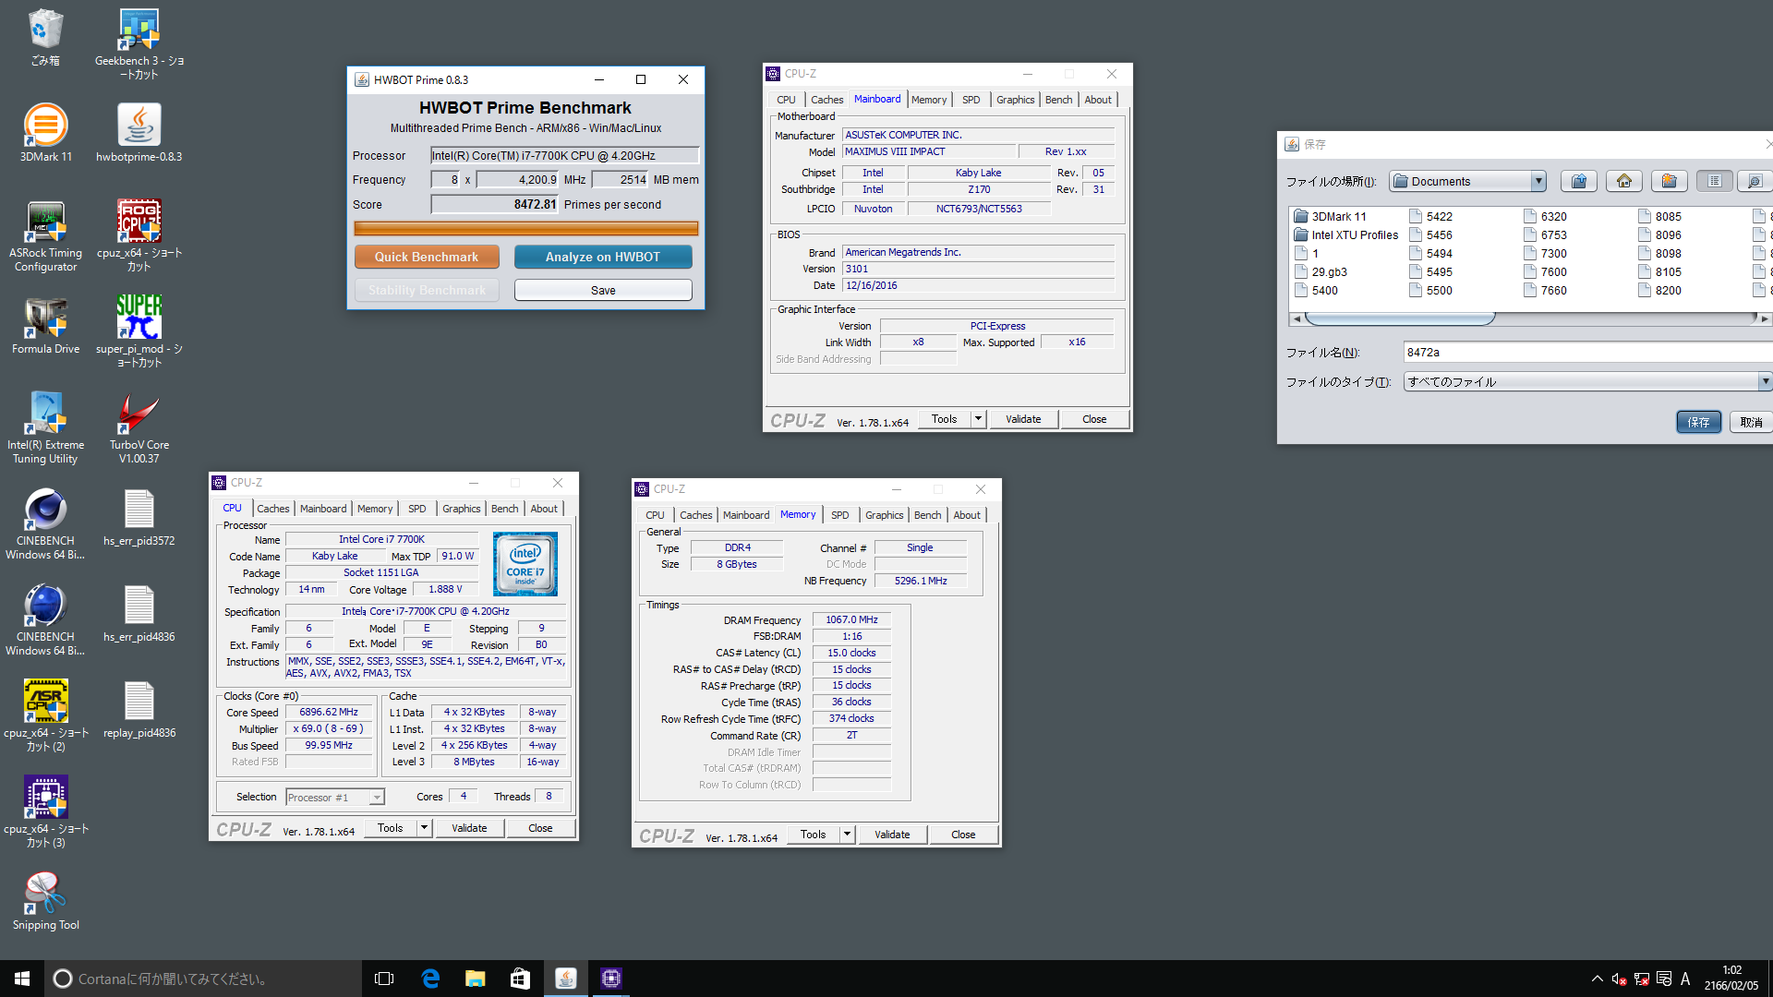Select the ROG cpuz_x64 shortcut icon
The image size is (1773, 997).
[139, 236]
